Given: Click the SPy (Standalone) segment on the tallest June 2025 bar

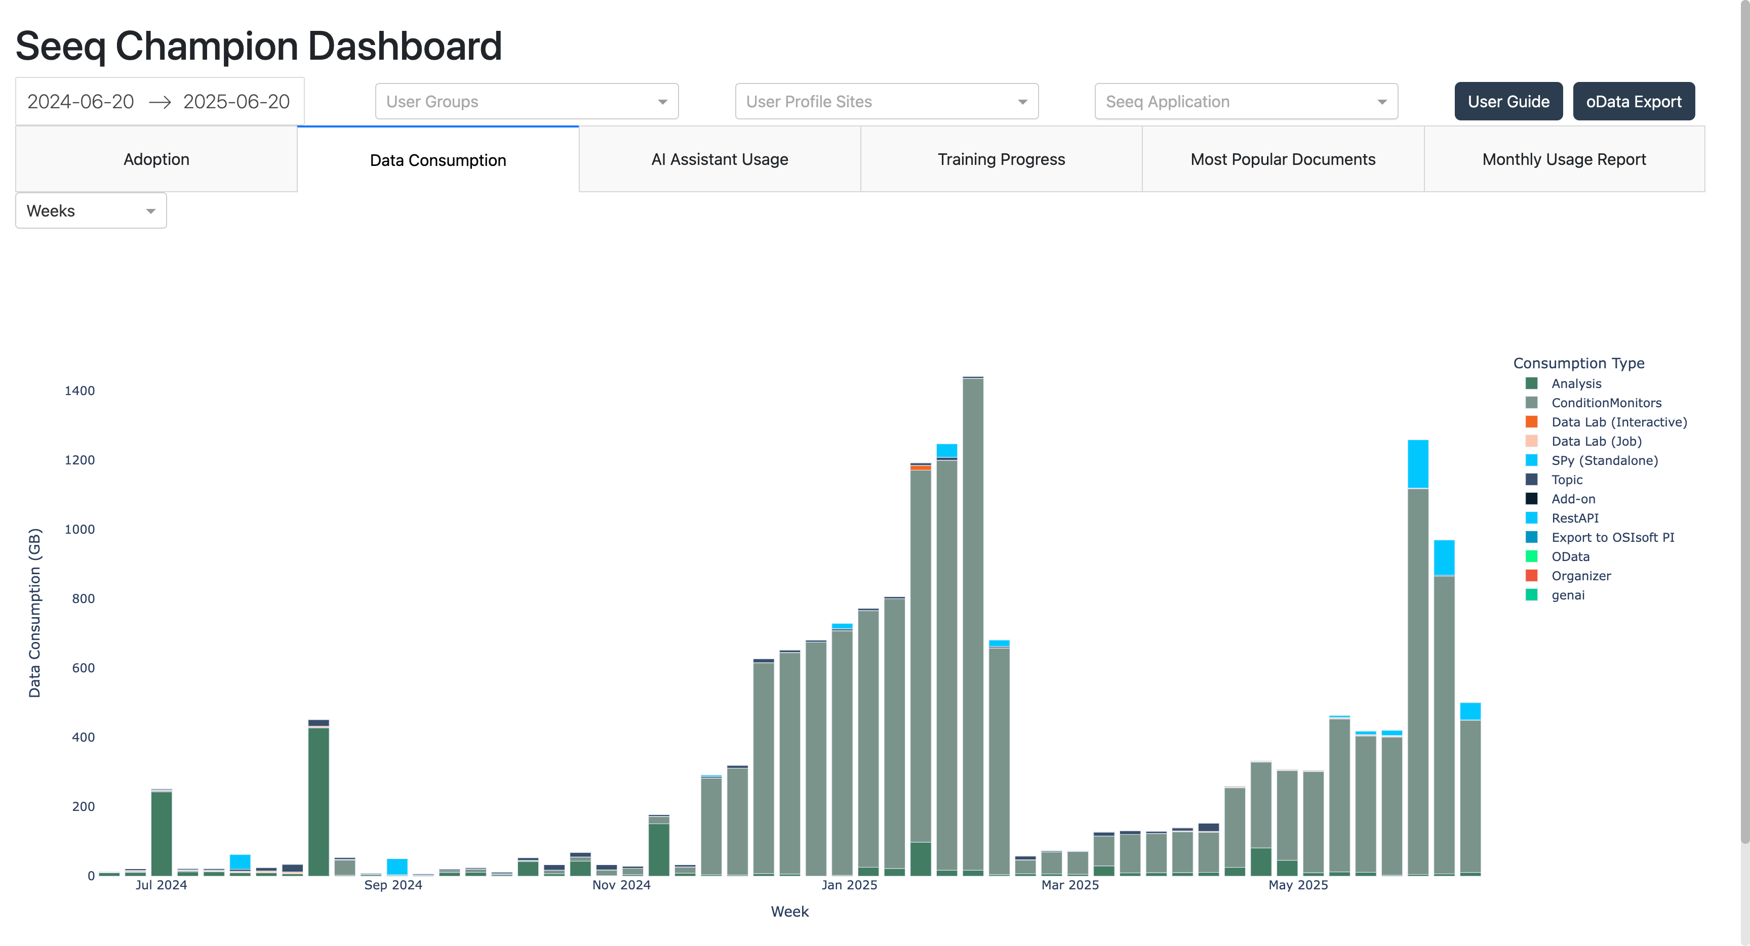Looking at the screenshot, I should click(x=1418, y=464).
